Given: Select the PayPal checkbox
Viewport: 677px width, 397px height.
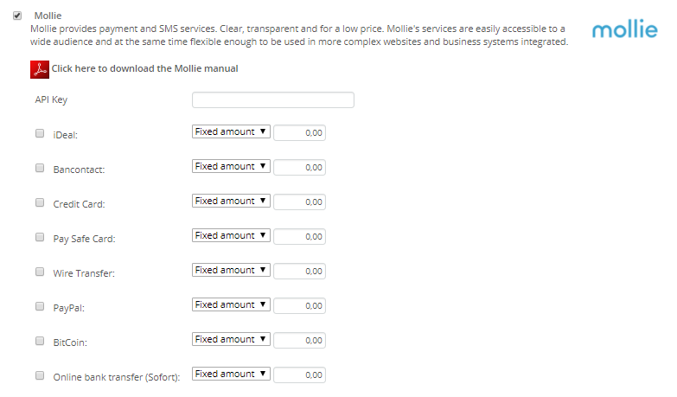Looking at the screenshot, I should coord(40,306).
